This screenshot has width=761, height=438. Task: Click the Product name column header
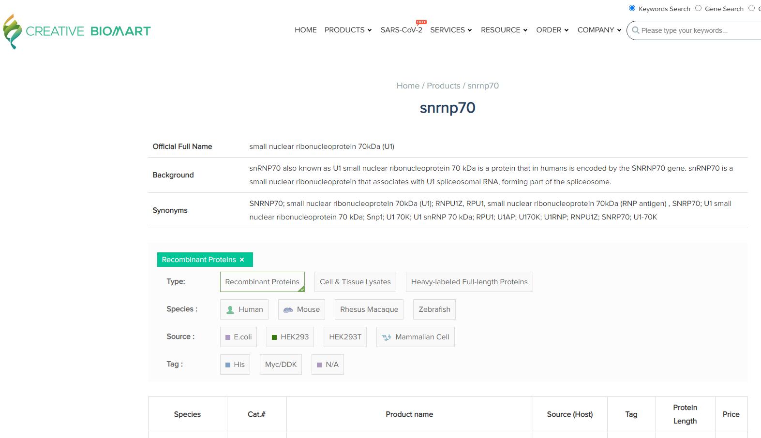[409, 414]
